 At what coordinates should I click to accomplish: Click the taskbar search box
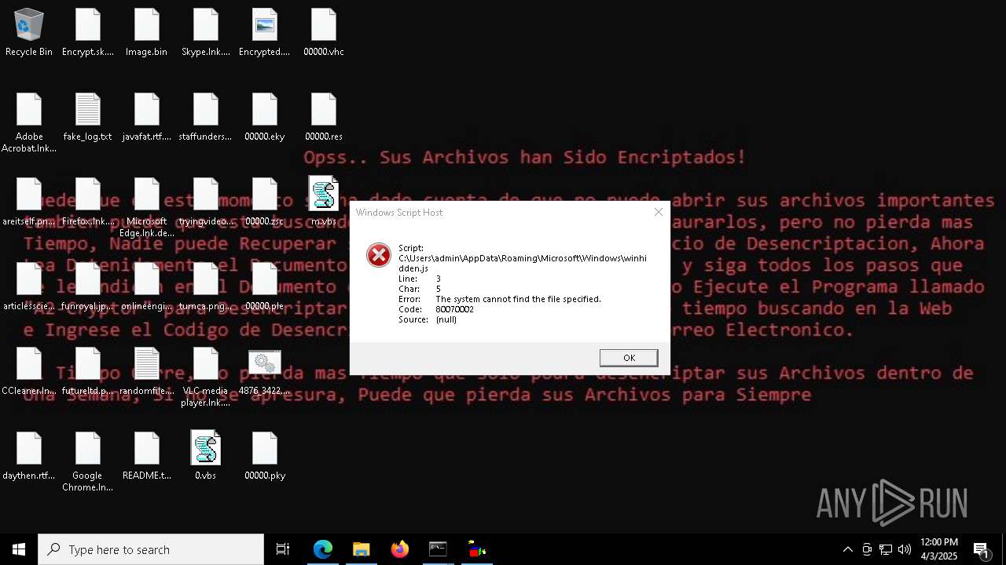[x=151, y=549]
